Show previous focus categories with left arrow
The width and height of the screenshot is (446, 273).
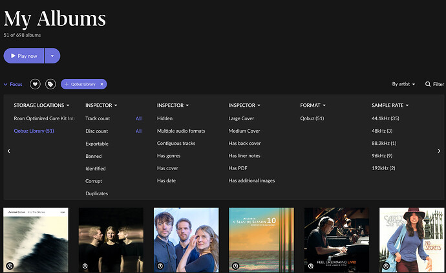click(9, 151)
